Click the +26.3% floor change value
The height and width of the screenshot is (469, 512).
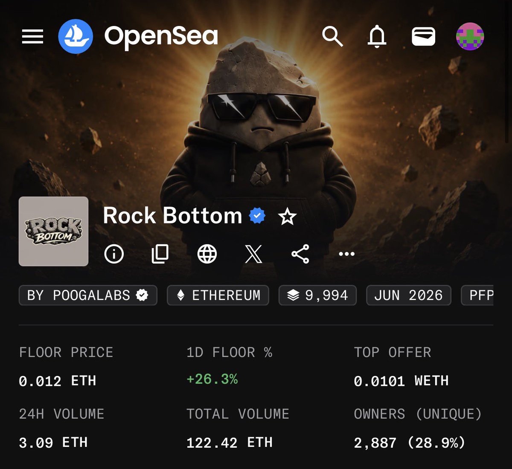[x=212, y=379]
